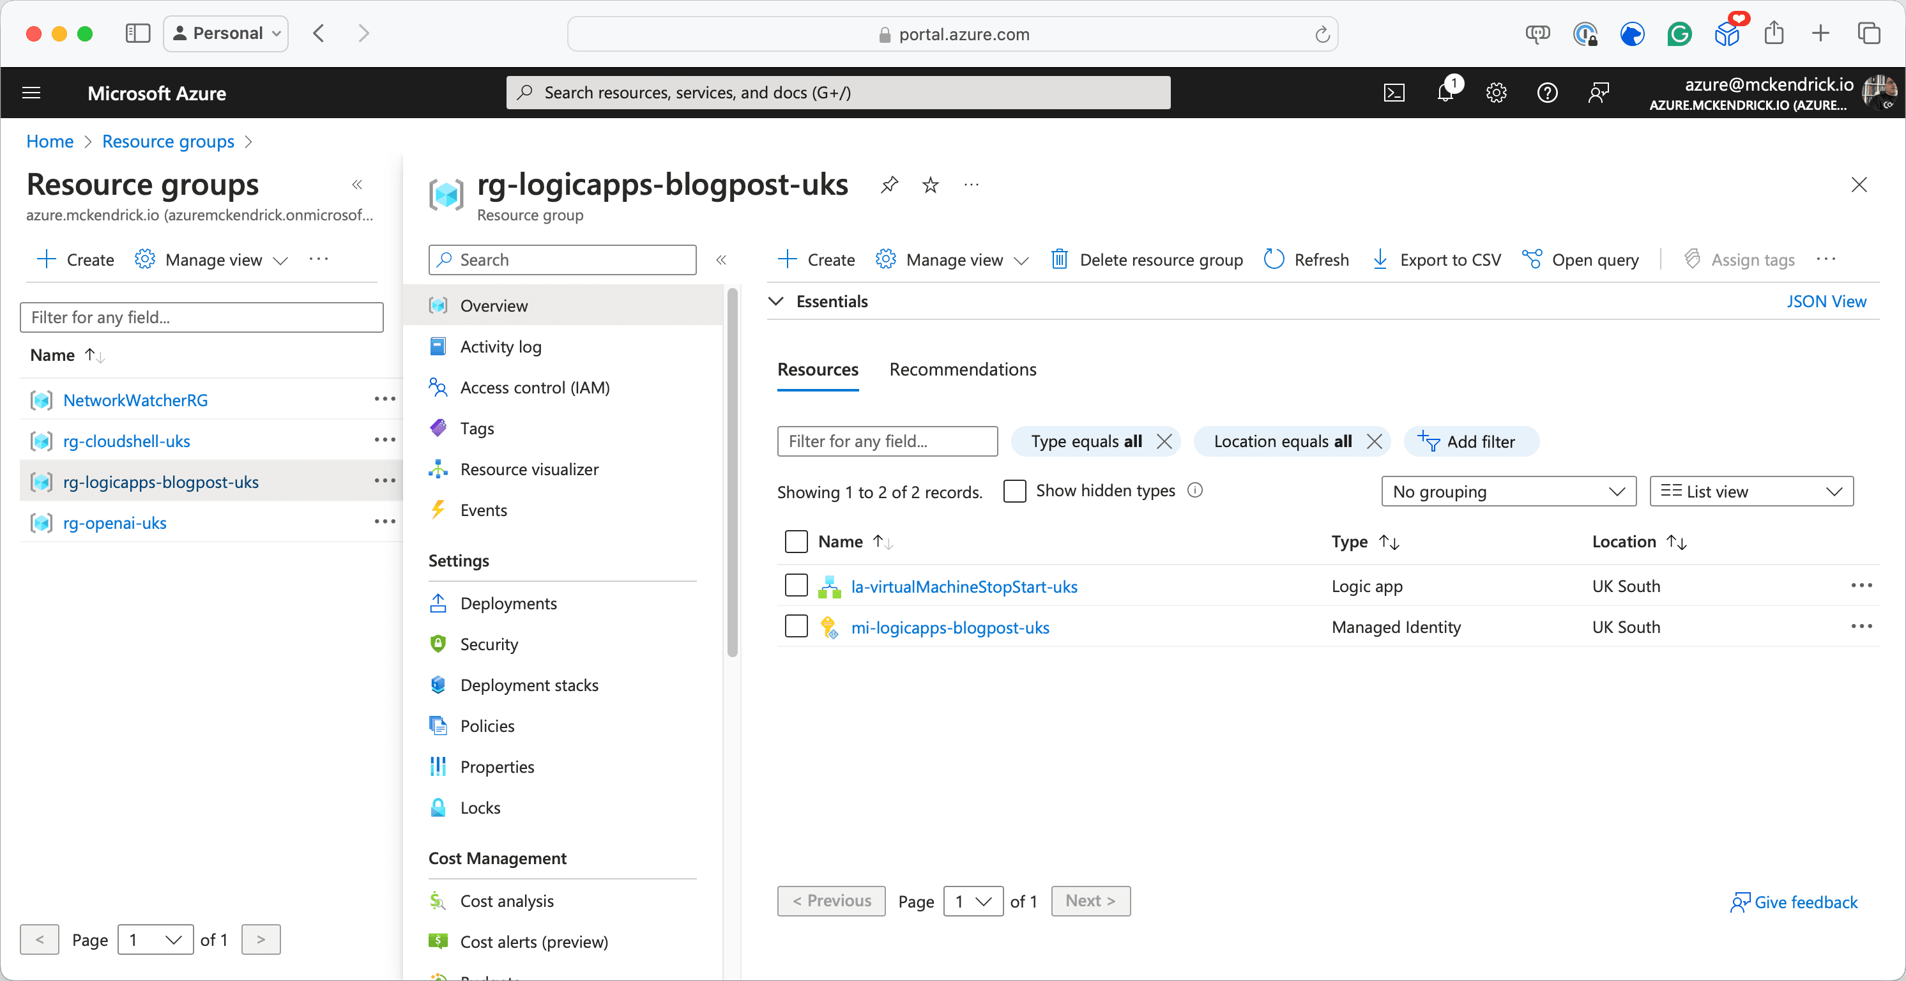
Task: Open the JSON View link
Action: click(x=1826, y=301)
